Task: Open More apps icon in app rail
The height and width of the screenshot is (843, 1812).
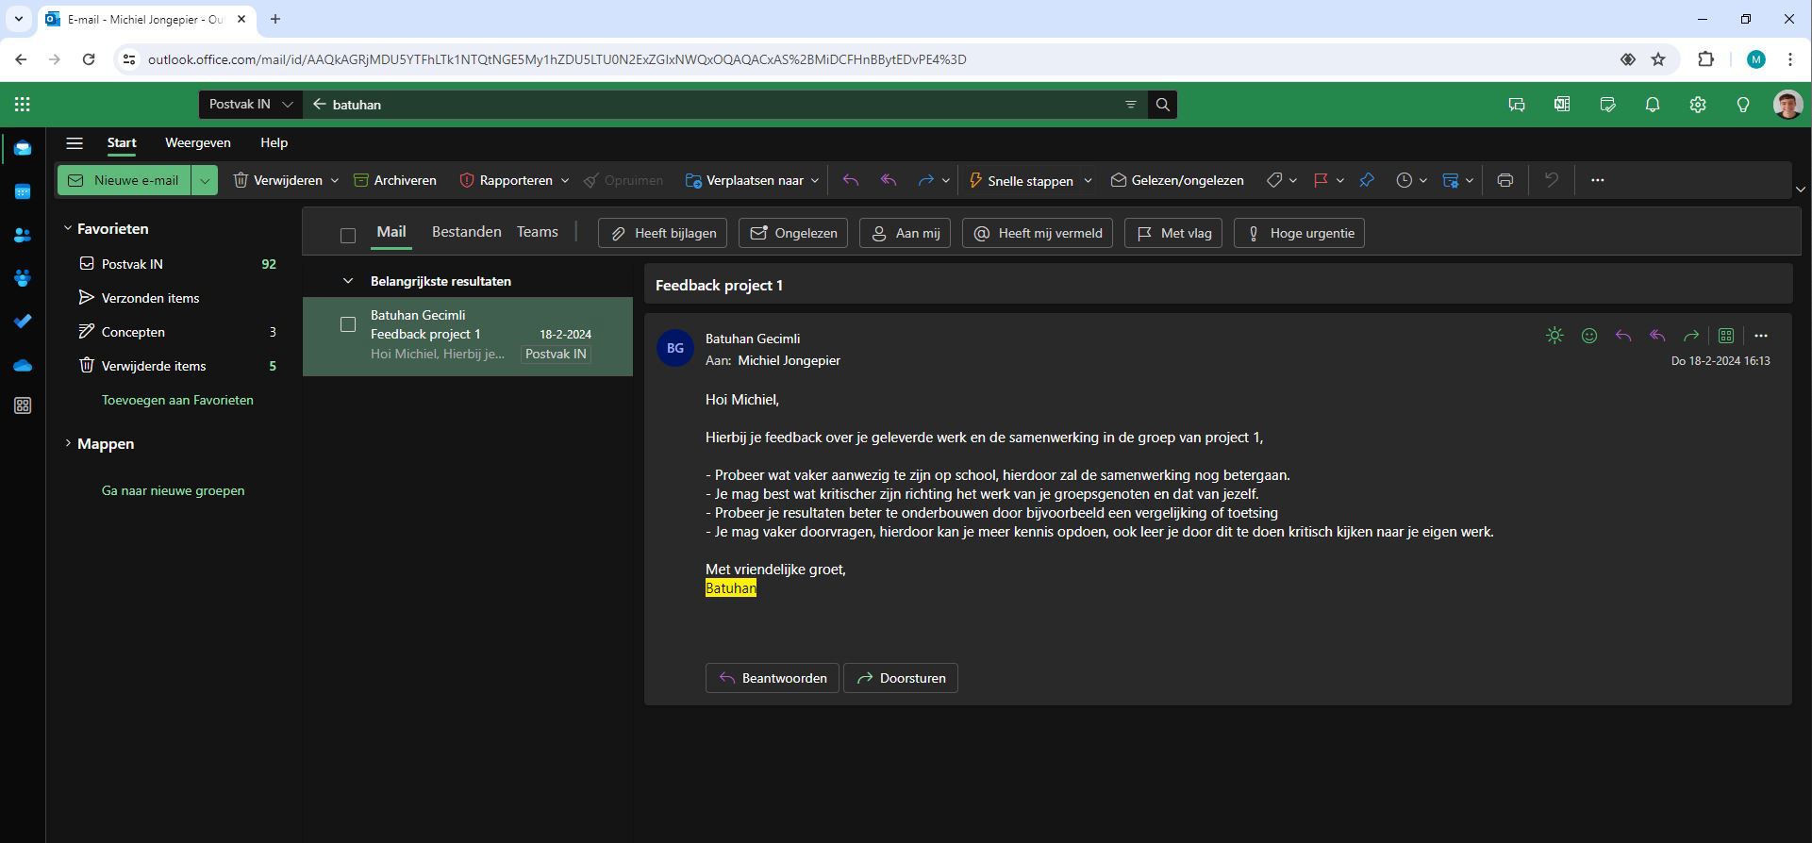Action: point(23,405)
